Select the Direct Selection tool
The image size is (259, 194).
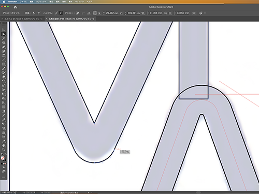[4, 34]
